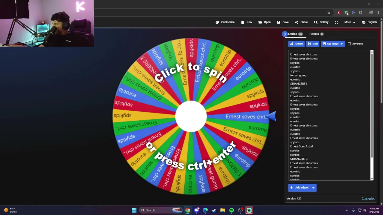383x215 pixels.
Task: Click the 'Version 420' text
Action: click(294, 199)
